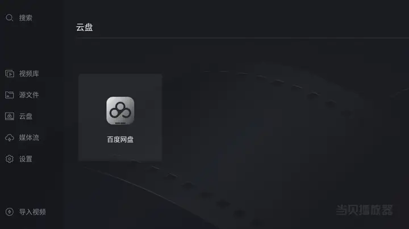
Task: Click the 源文件 folder icon
Action: (10, 95)
